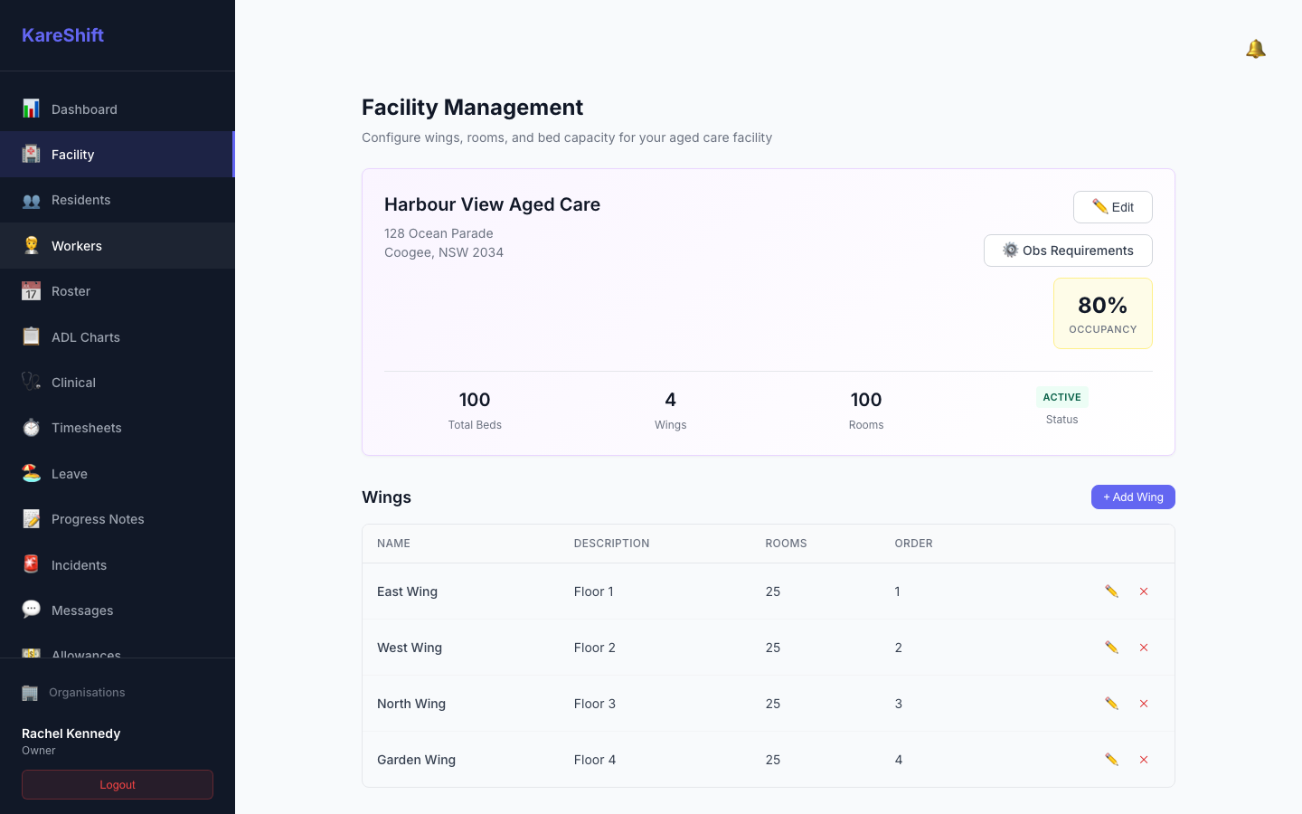Click the Leave beach icon in sidebar
1302x814 pixels.
coord(31,473)
